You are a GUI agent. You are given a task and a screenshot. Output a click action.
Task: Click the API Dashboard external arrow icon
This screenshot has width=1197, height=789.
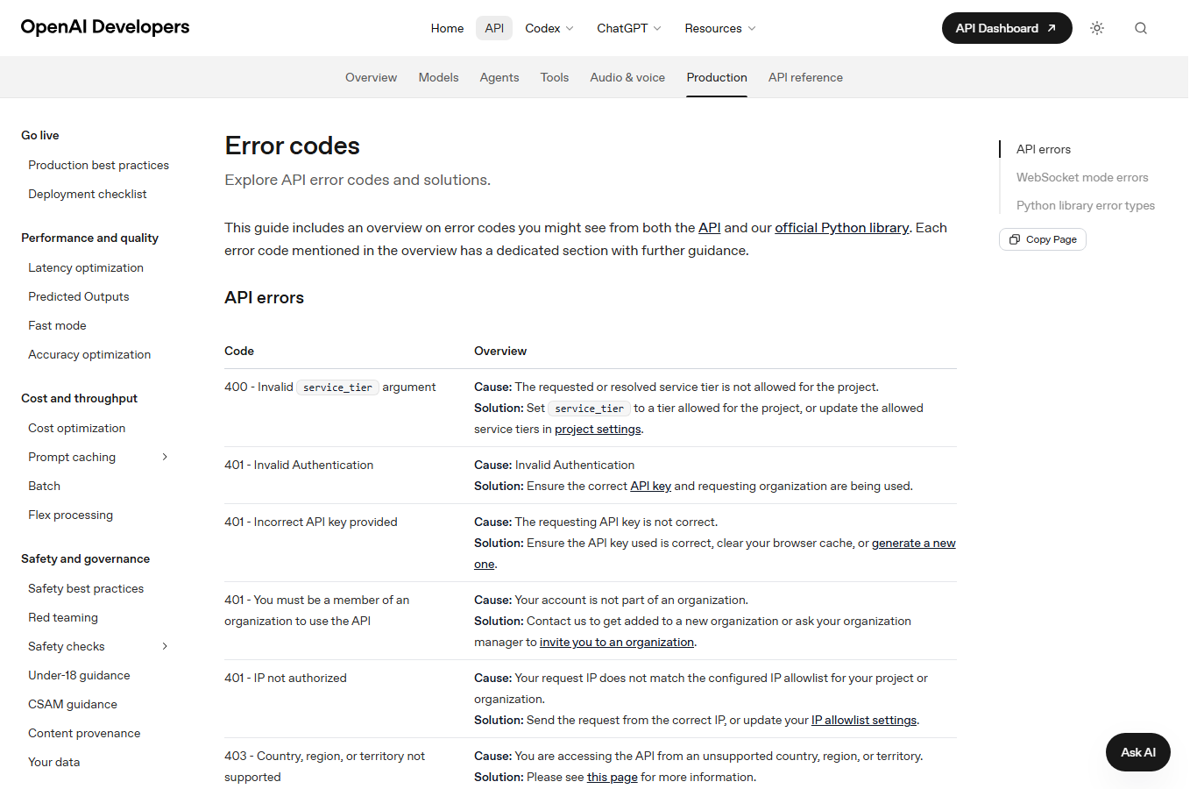1052,28
